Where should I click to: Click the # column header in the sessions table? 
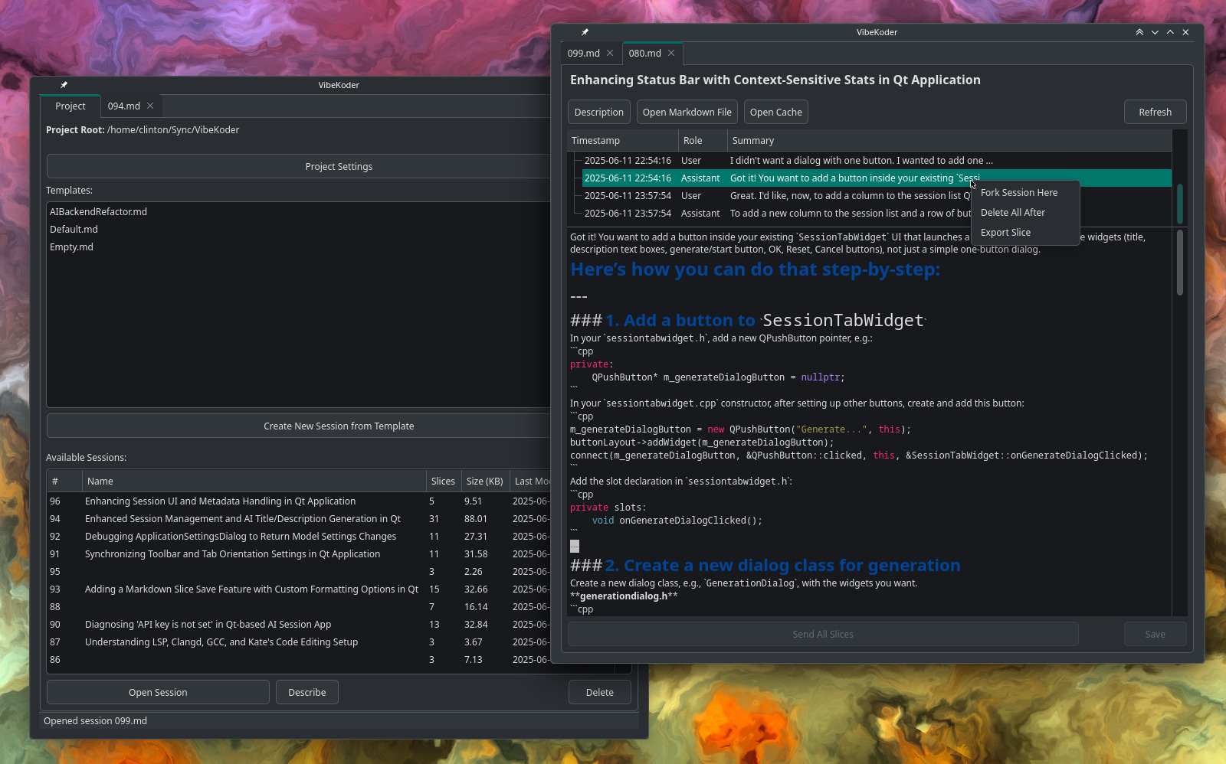click(64, 481)
